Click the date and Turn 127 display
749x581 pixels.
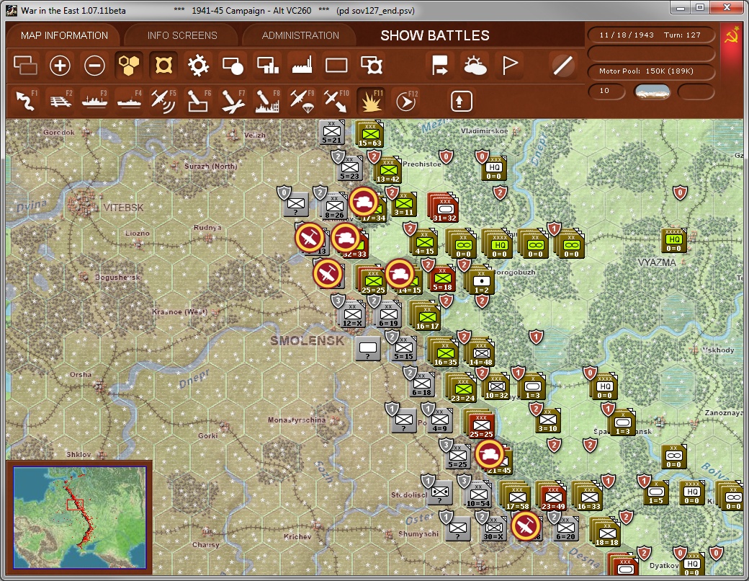(x=650, y=35)
